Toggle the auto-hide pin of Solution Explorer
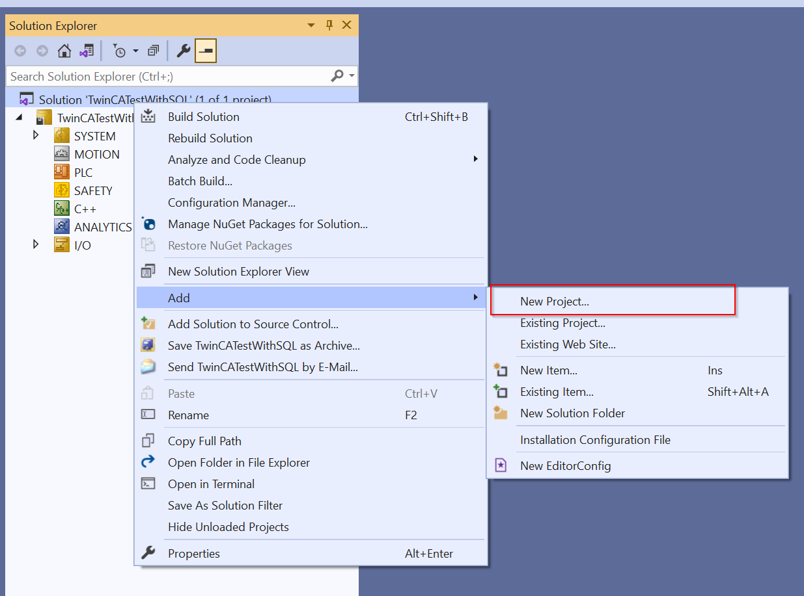This screenshot has width=804, height=596. point(329,25)
